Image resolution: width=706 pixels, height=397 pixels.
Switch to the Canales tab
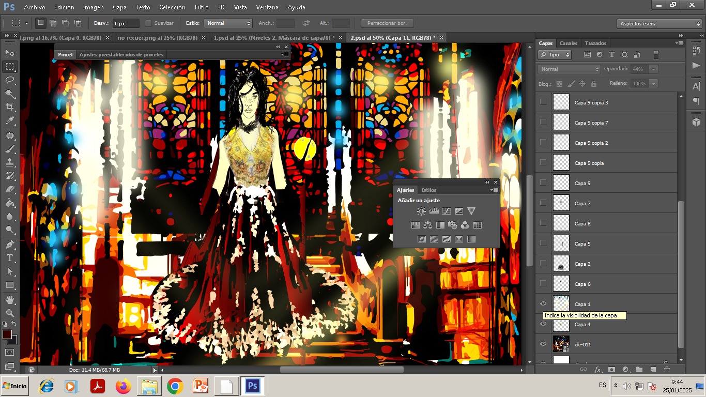pyautogui.click(x=568, y=43)
